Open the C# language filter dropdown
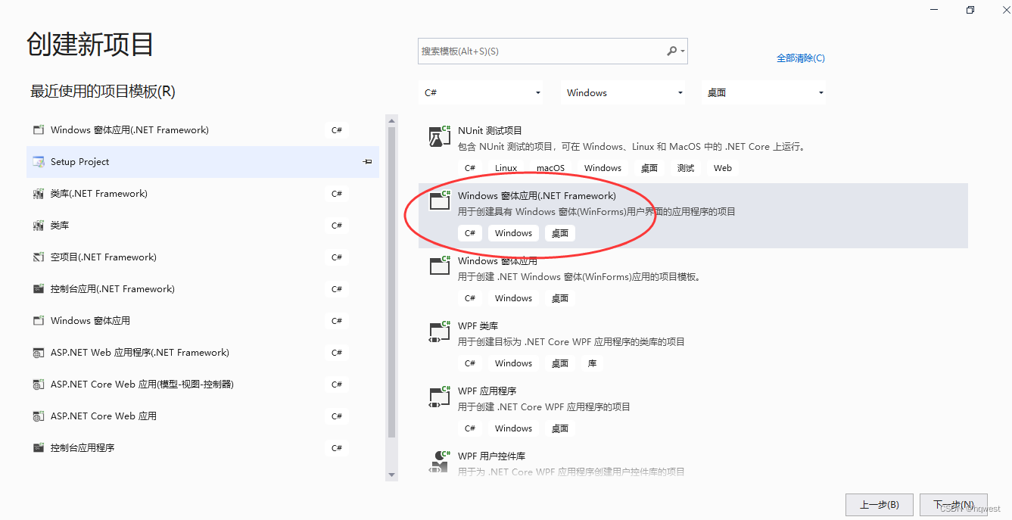Screen dimensions: 1012x520 481,92
